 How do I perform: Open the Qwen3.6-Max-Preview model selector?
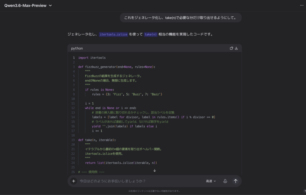click(28, 5)
